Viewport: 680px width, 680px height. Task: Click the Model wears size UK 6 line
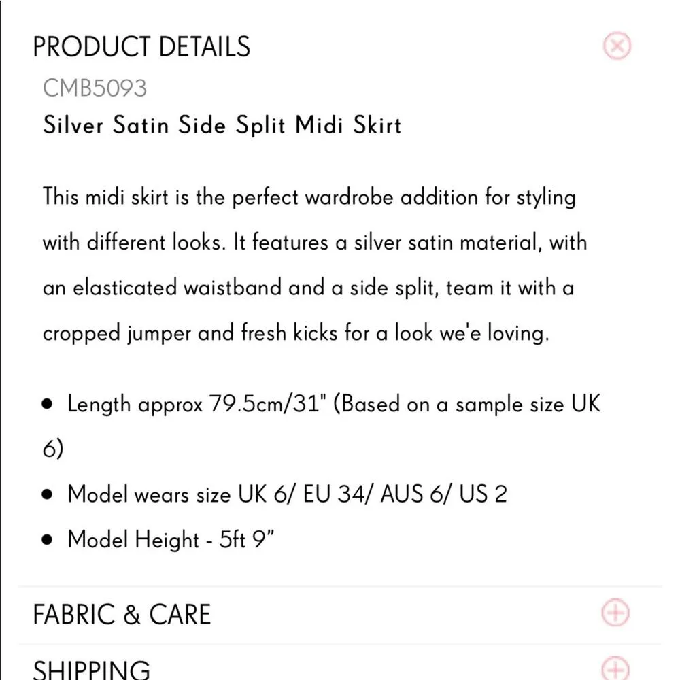[286, 494]
